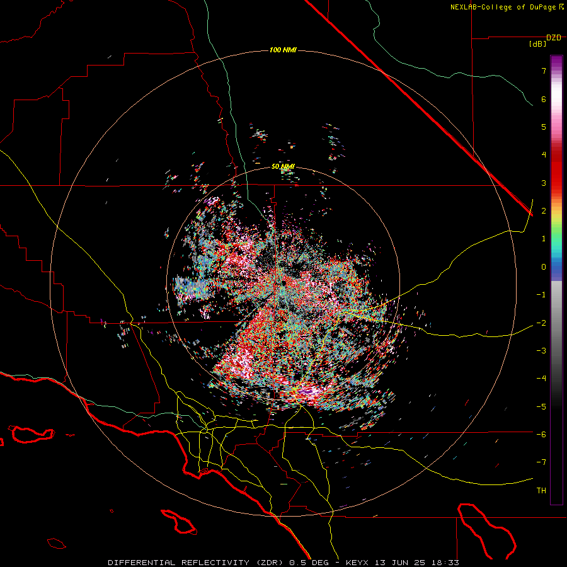Click the 3 value on color scale
This screenshot has height=567, width=567.
(544, 183)
